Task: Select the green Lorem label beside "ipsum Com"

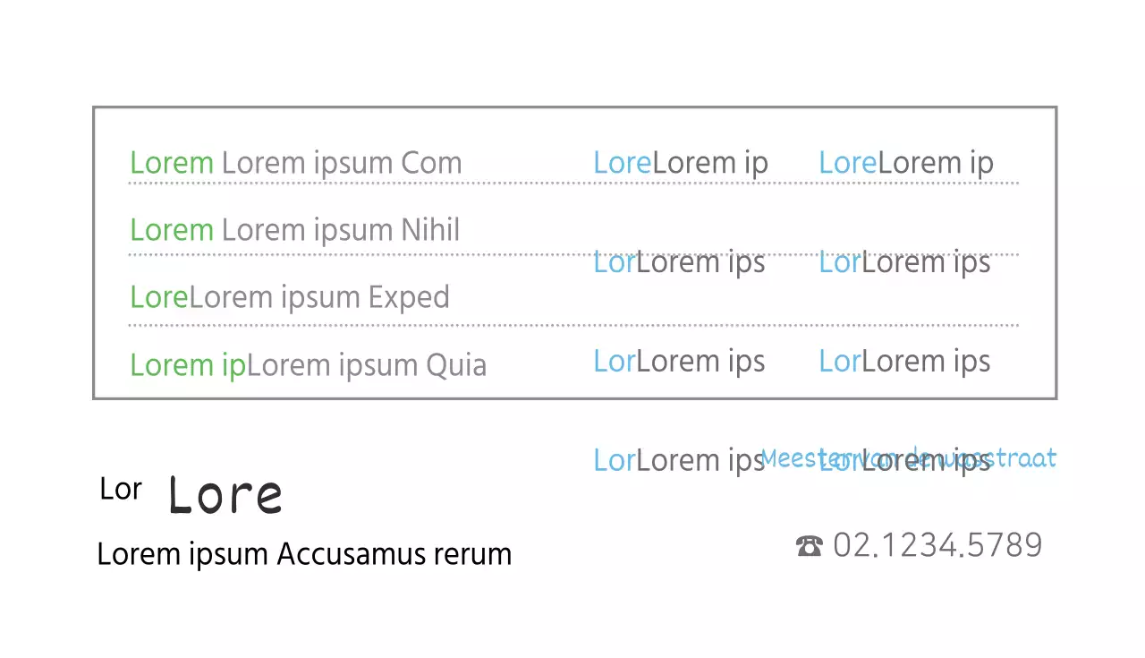Action: click(172, 163)
